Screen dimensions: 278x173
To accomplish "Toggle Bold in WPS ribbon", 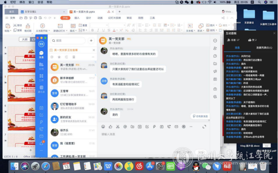I will pyautogui.click(x=92, y=30).
